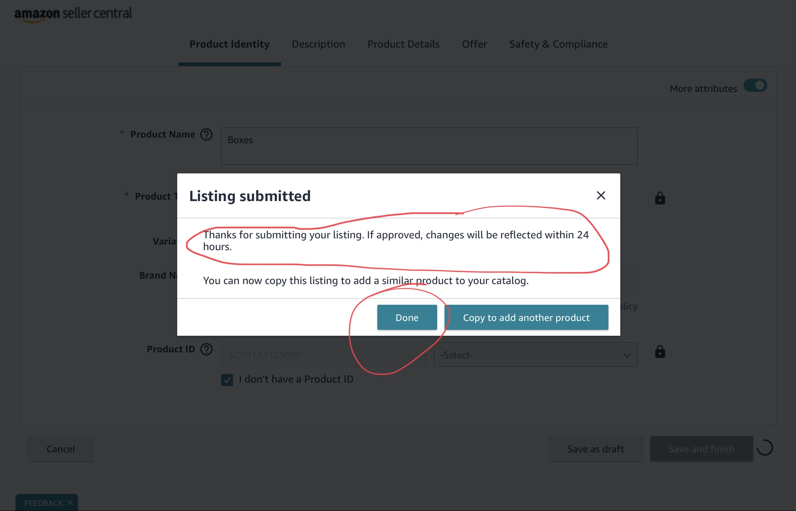Close the Listing submitted dialog
The image size is (796, 511).
coord(601,195)
